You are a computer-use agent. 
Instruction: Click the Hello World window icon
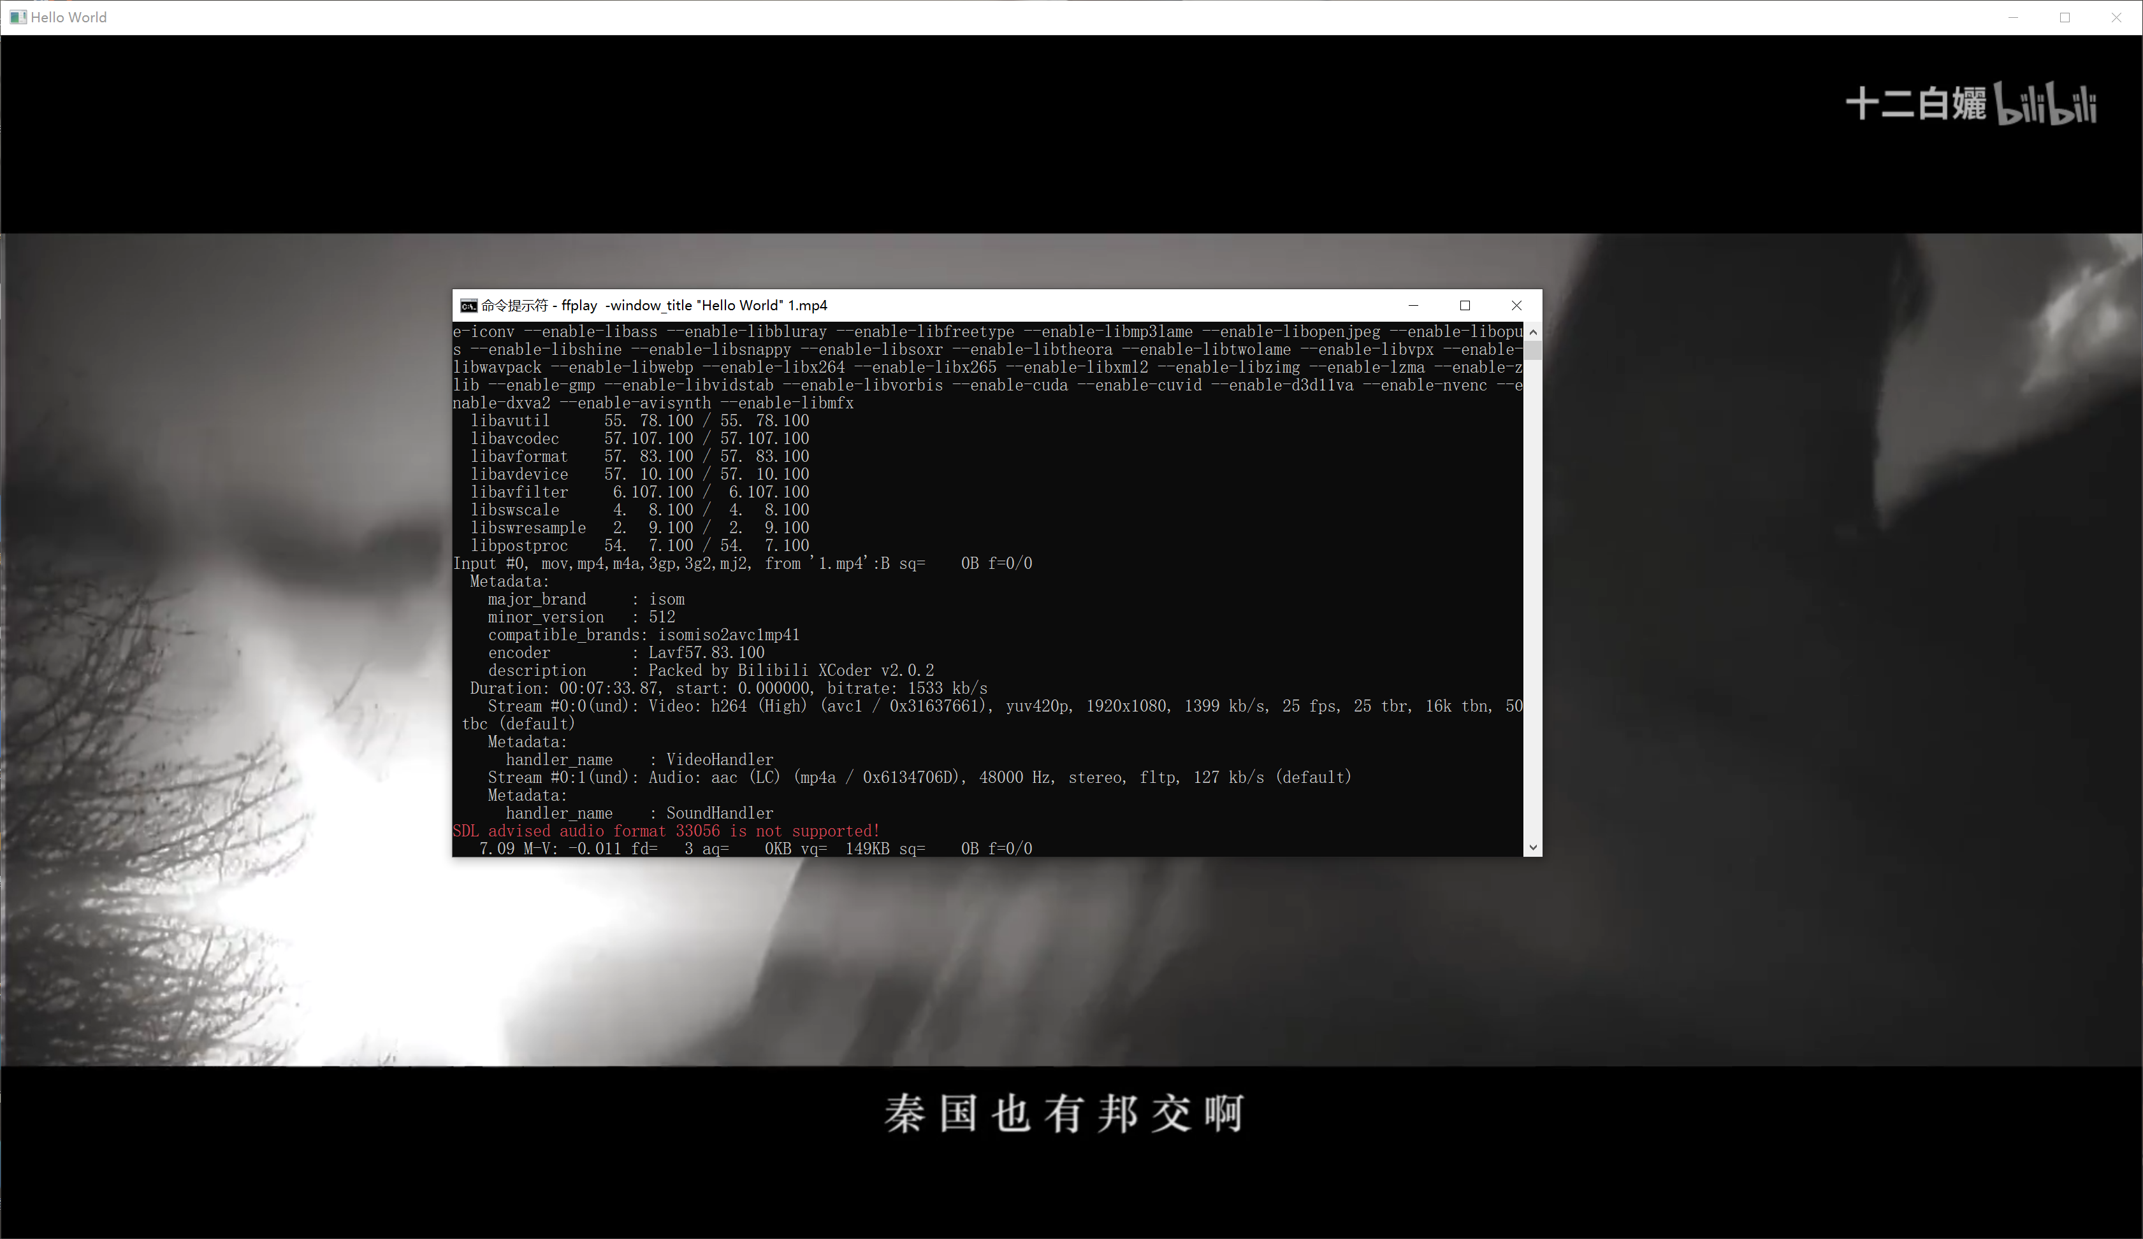tap(17, 17)
